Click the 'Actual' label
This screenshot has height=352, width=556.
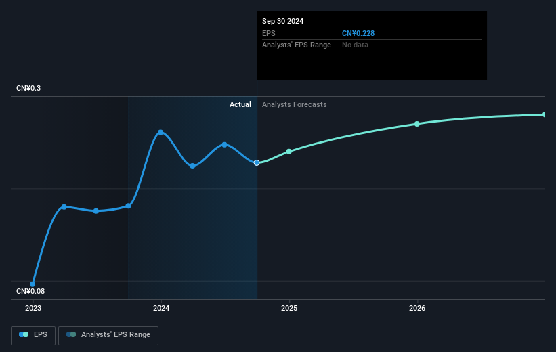pyautogui.click(x=240, y=104)
